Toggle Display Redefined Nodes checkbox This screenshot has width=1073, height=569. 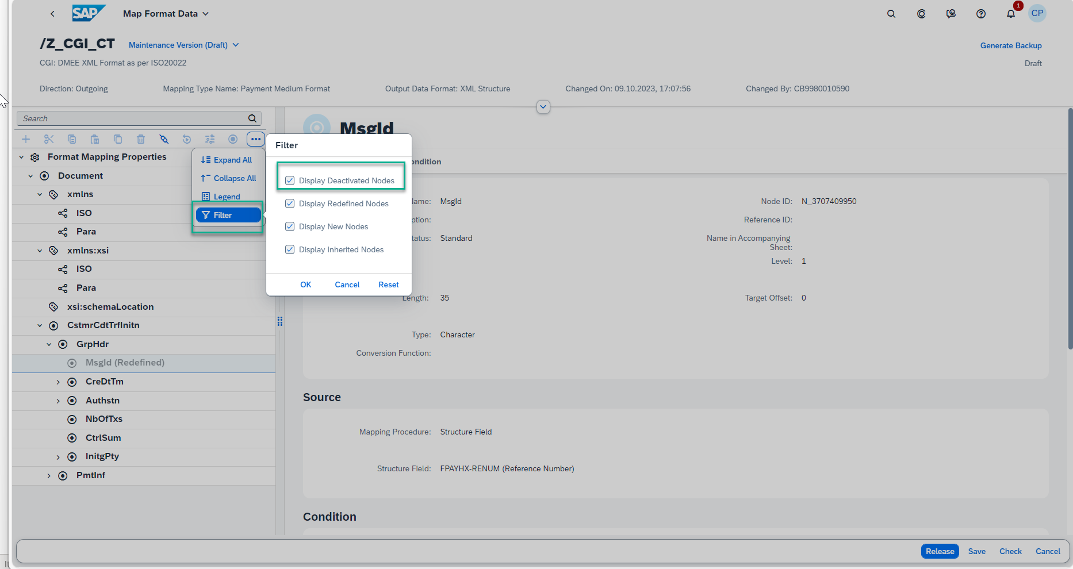pyautogui.click(x=290, y=203)
